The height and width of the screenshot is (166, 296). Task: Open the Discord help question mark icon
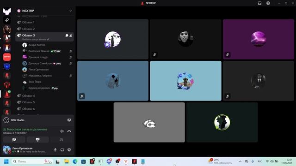268,3
